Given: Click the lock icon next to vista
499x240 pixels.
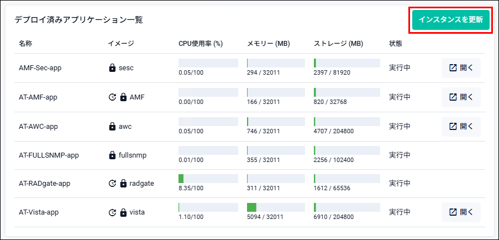Looking at the screenshot, I should pos(123,212).
